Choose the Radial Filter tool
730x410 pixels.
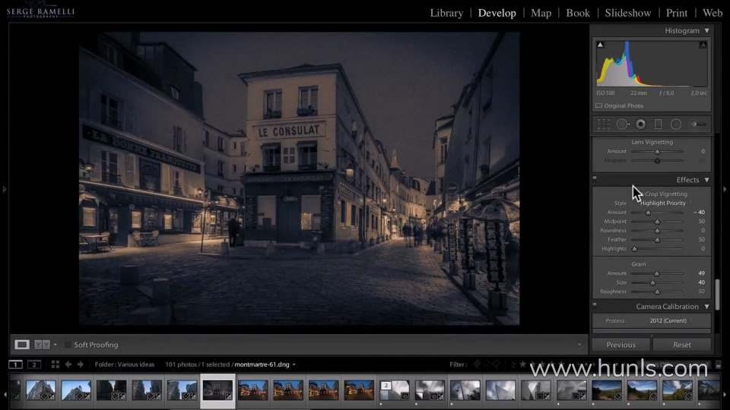click(x=676, y=124)
